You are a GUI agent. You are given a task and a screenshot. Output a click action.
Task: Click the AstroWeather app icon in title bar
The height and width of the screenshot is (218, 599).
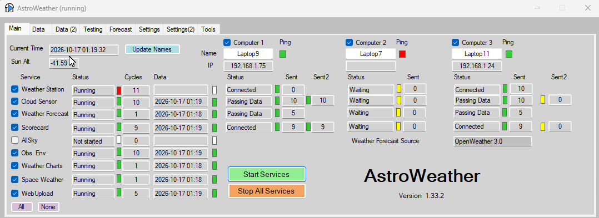[9, 8]
